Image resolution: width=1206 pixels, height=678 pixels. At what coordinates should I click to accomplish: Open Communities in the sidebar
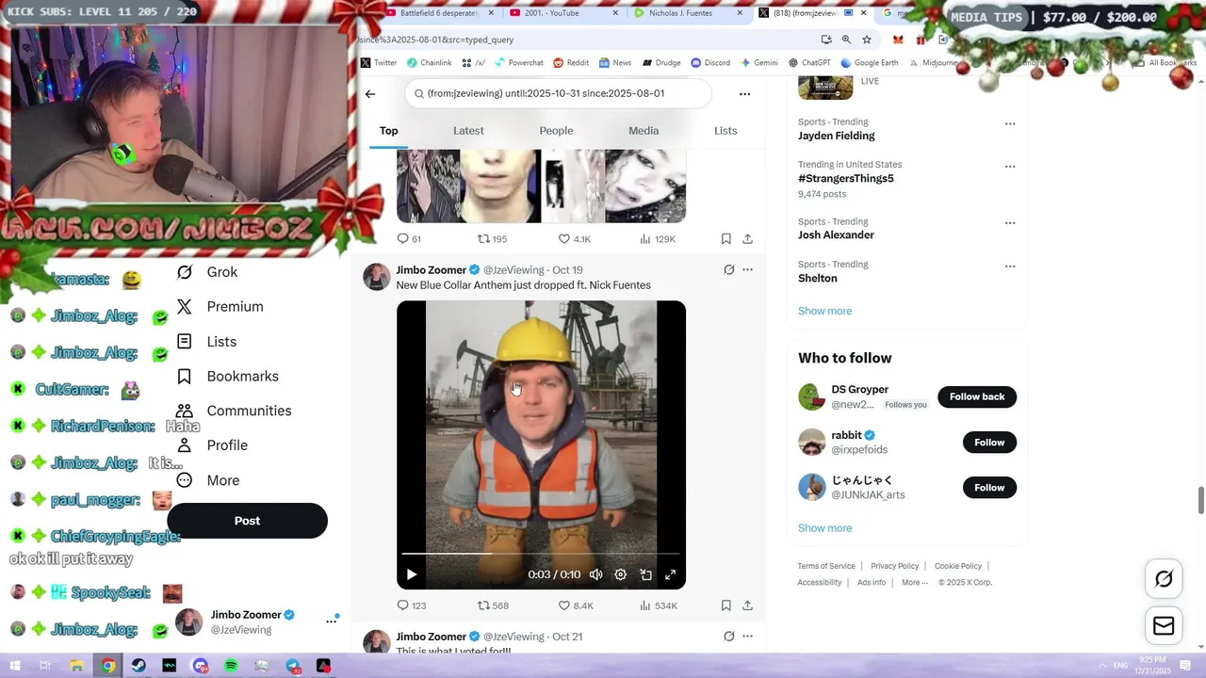(x=234, y=411)
